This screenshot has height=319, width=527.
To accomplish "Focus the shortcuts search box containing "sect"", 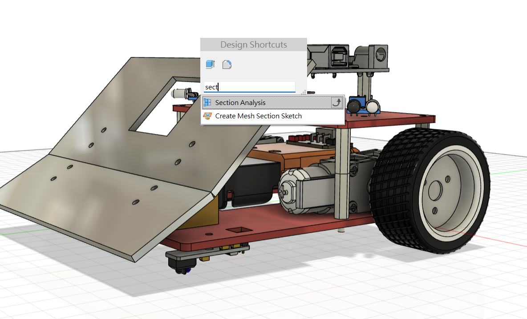I will pos(249,87).
